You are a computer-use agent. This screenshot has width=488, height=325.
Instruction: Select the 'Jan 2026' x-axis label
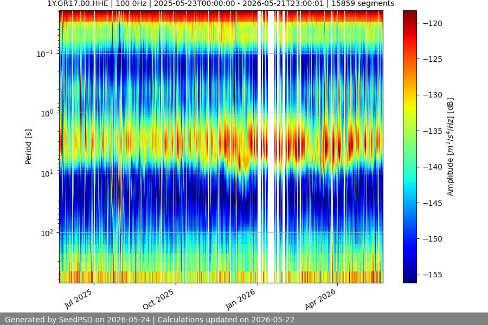pyautogui.click(x=241, y=299)
